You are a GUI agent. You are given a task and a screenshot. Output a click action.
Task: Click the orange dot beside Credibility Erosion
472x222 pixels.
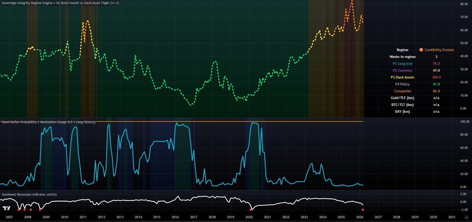[421, 50]
